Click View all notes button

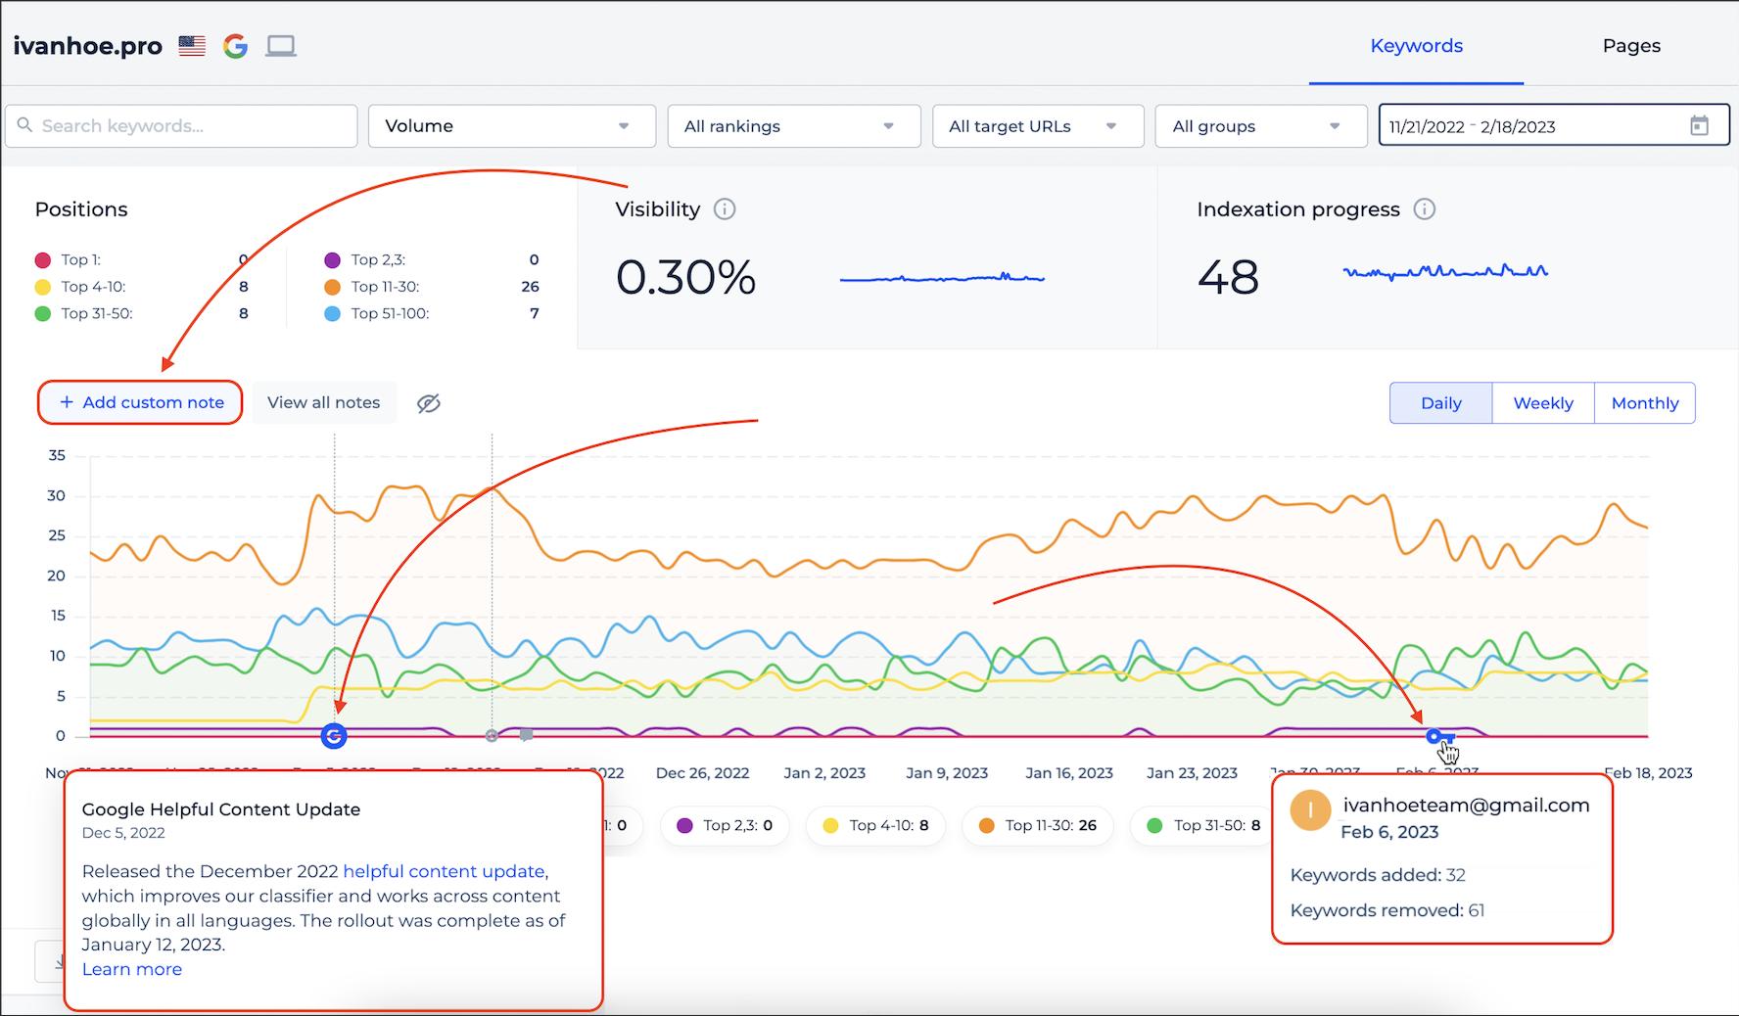[x=324, y=402]
